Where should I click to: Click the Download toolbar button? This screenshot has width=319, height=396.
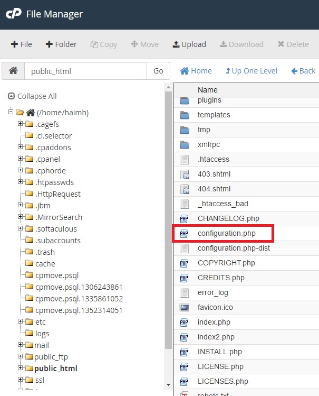tap(241, 44)
